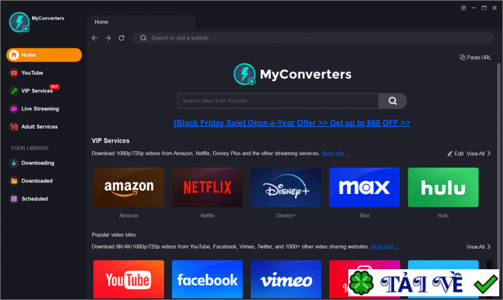The image size is (503, 300).
Task: Click the YouTube search magnifier button
Action: [392, 101]
